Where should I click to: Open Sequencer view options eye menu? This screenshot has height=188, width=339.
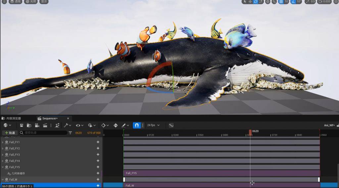tap(79, 125)
